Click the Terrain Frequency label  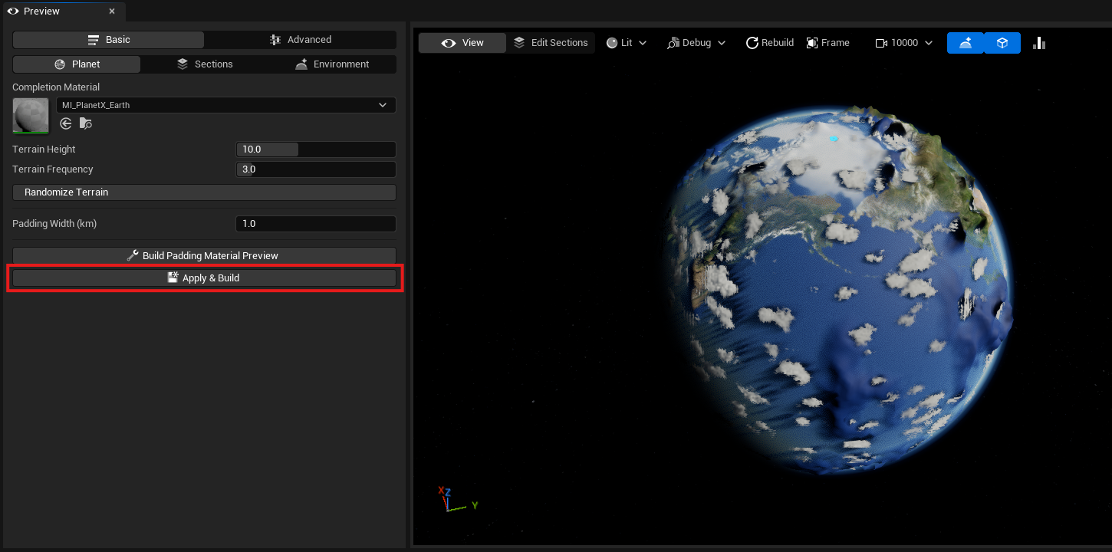pyautogui.click(x=52, y=169)
